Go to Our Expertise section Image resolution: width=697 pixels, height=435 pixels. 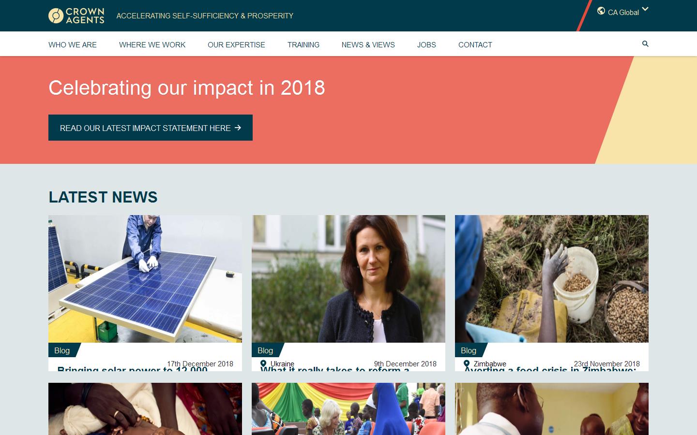(236, 44)
